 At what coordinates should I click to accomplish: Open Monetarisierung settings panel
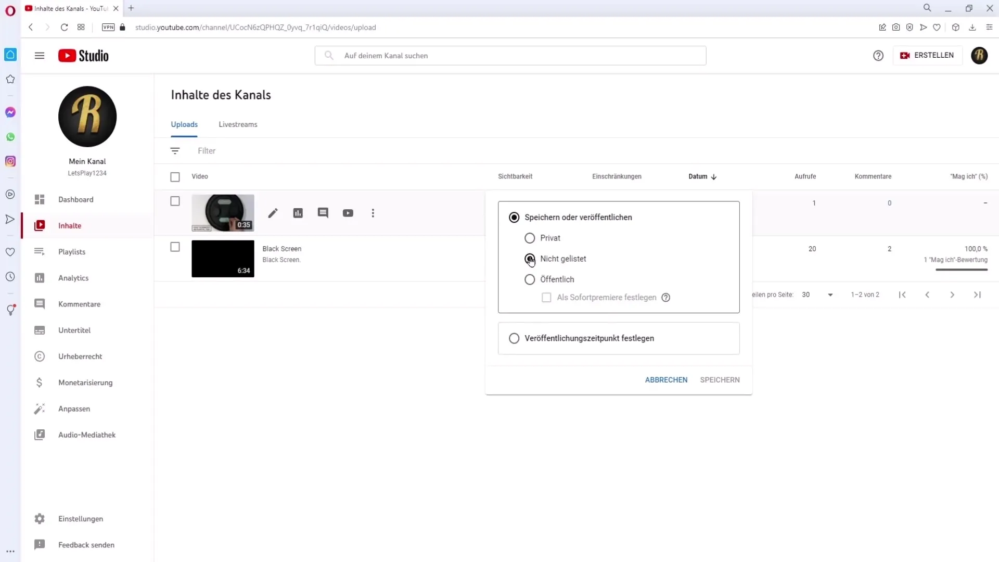pos(86,382)
